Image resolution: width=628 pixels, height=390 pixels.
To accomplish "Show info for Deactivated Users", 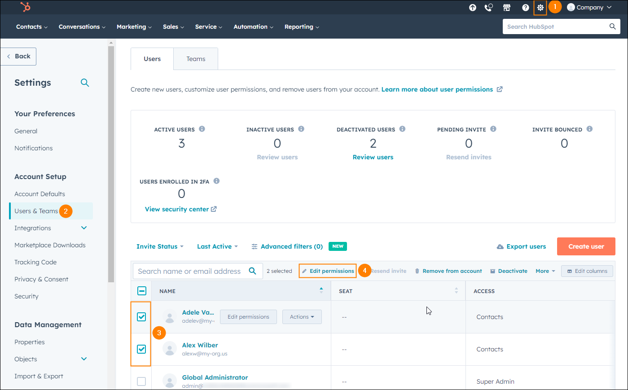I will [402, 129].
